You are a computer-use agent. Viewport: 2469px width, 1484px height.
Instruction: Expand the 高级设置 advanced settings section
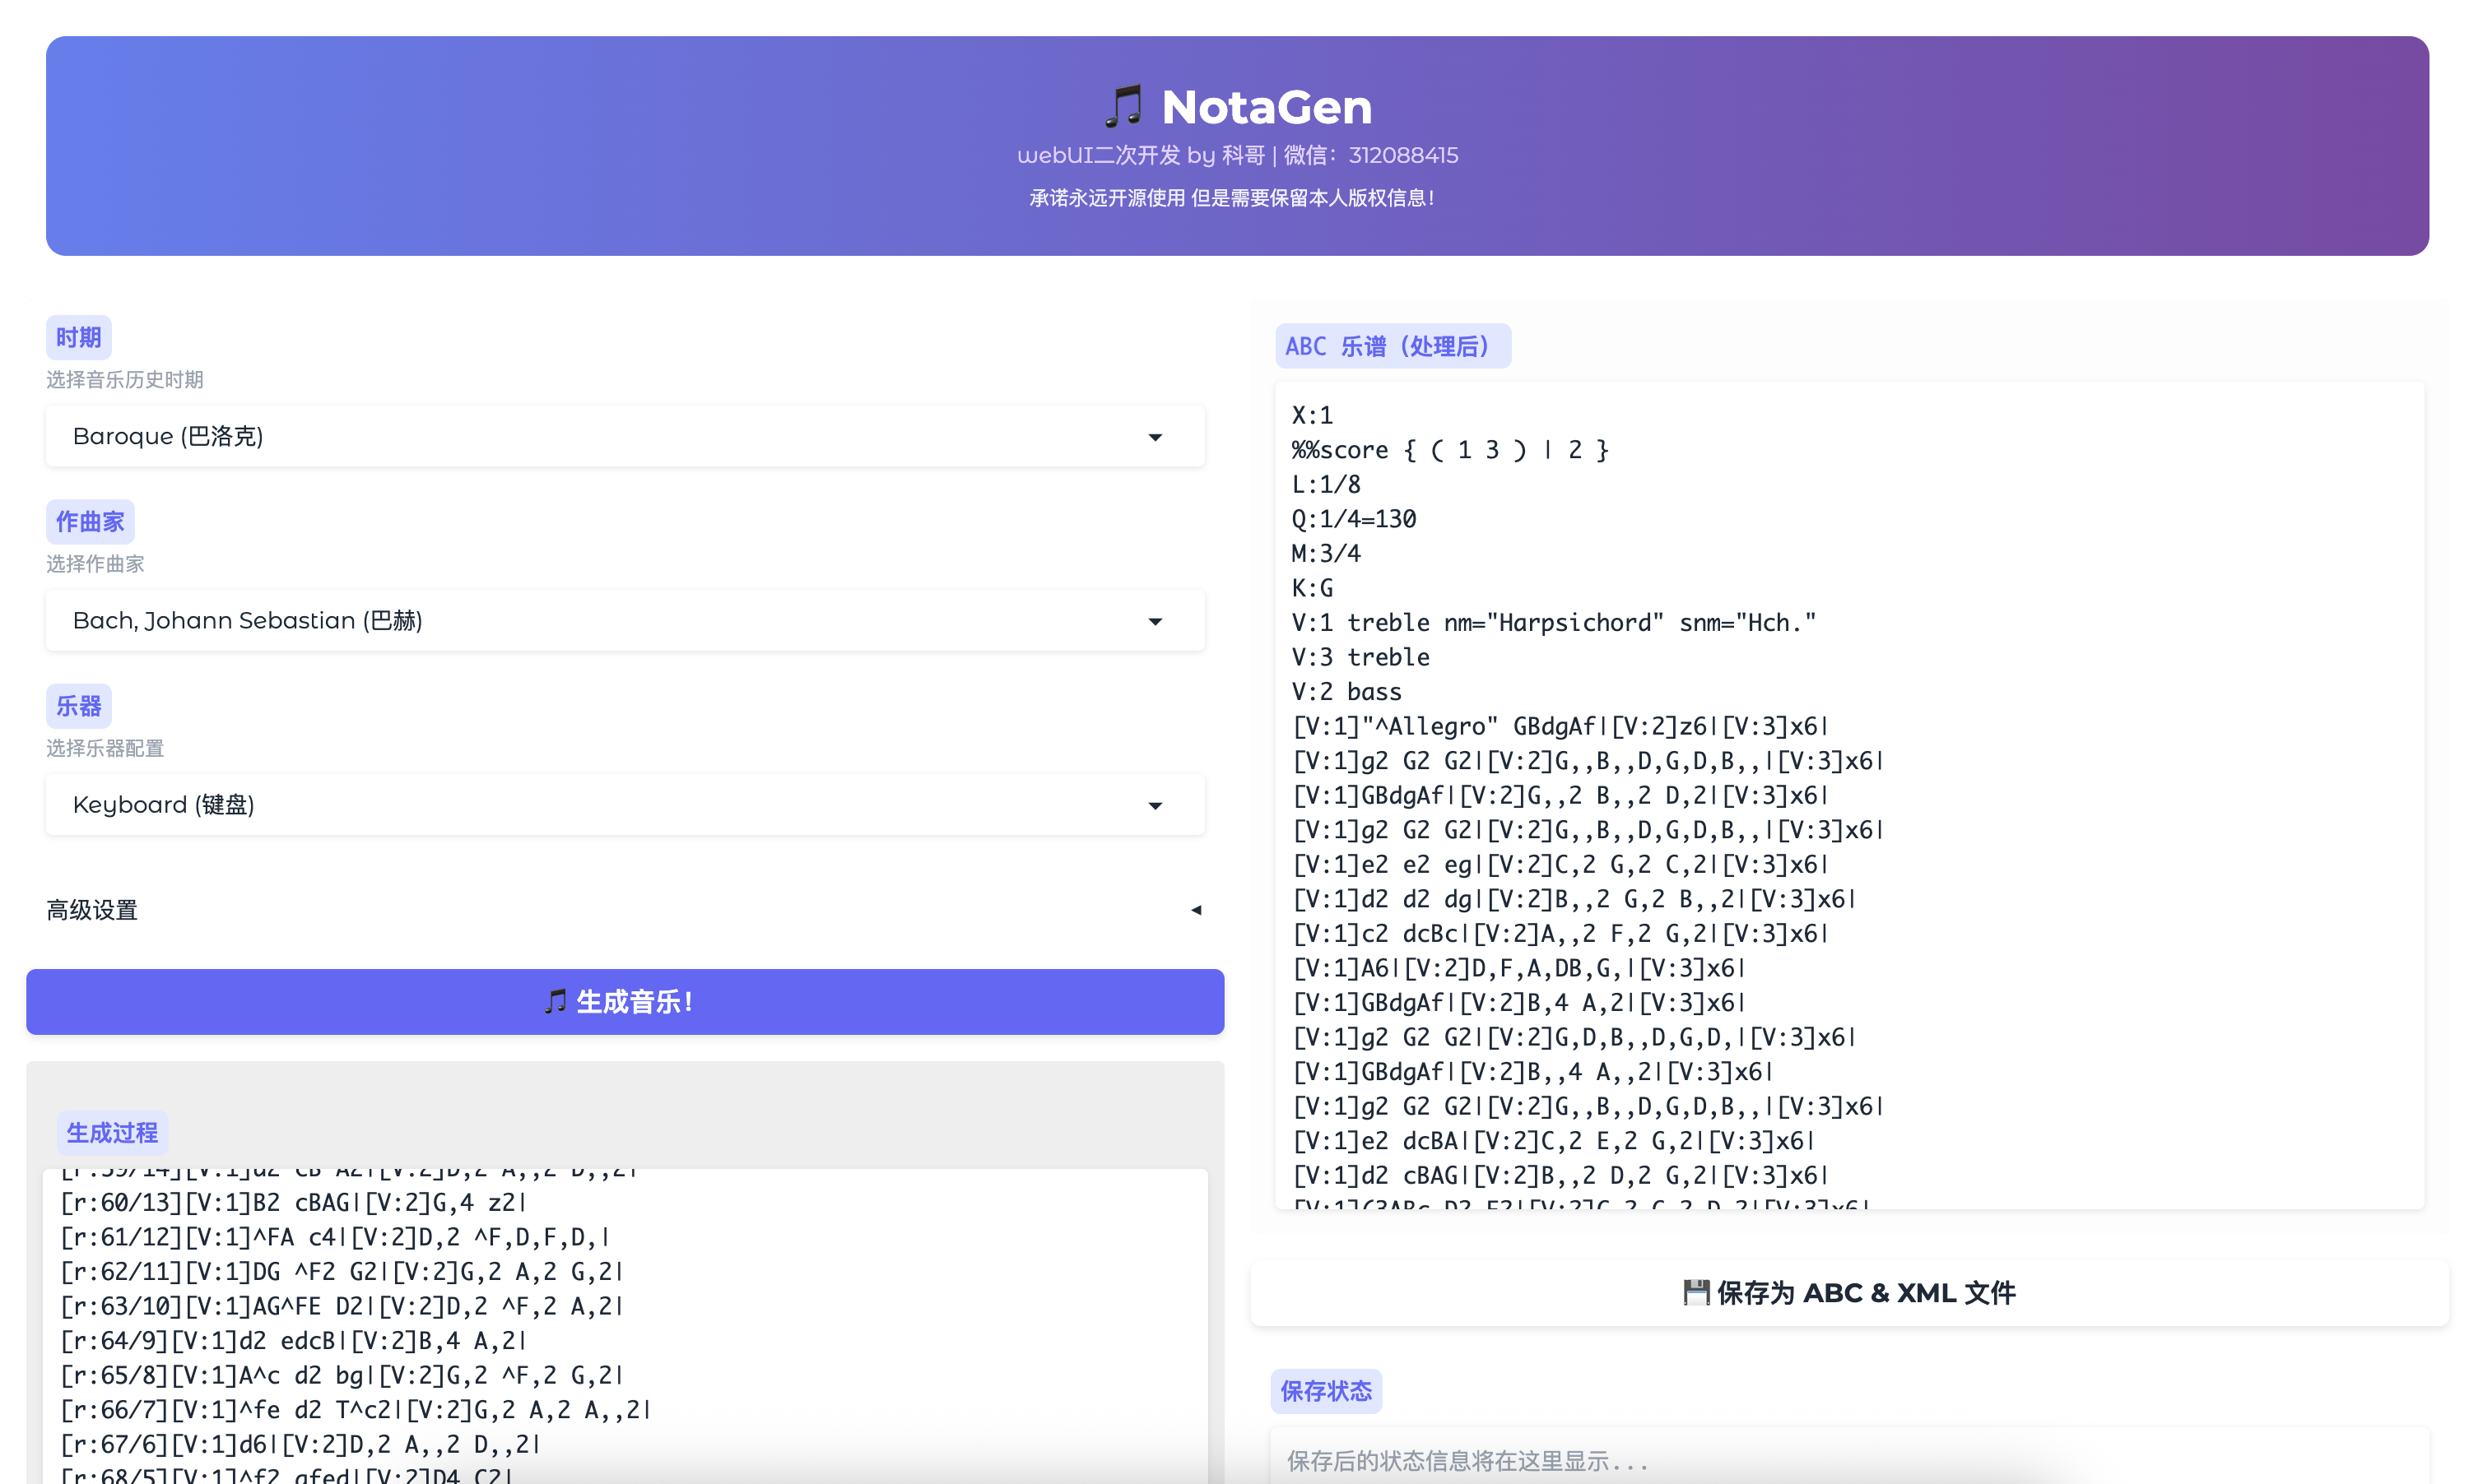[x=92, y=910]
